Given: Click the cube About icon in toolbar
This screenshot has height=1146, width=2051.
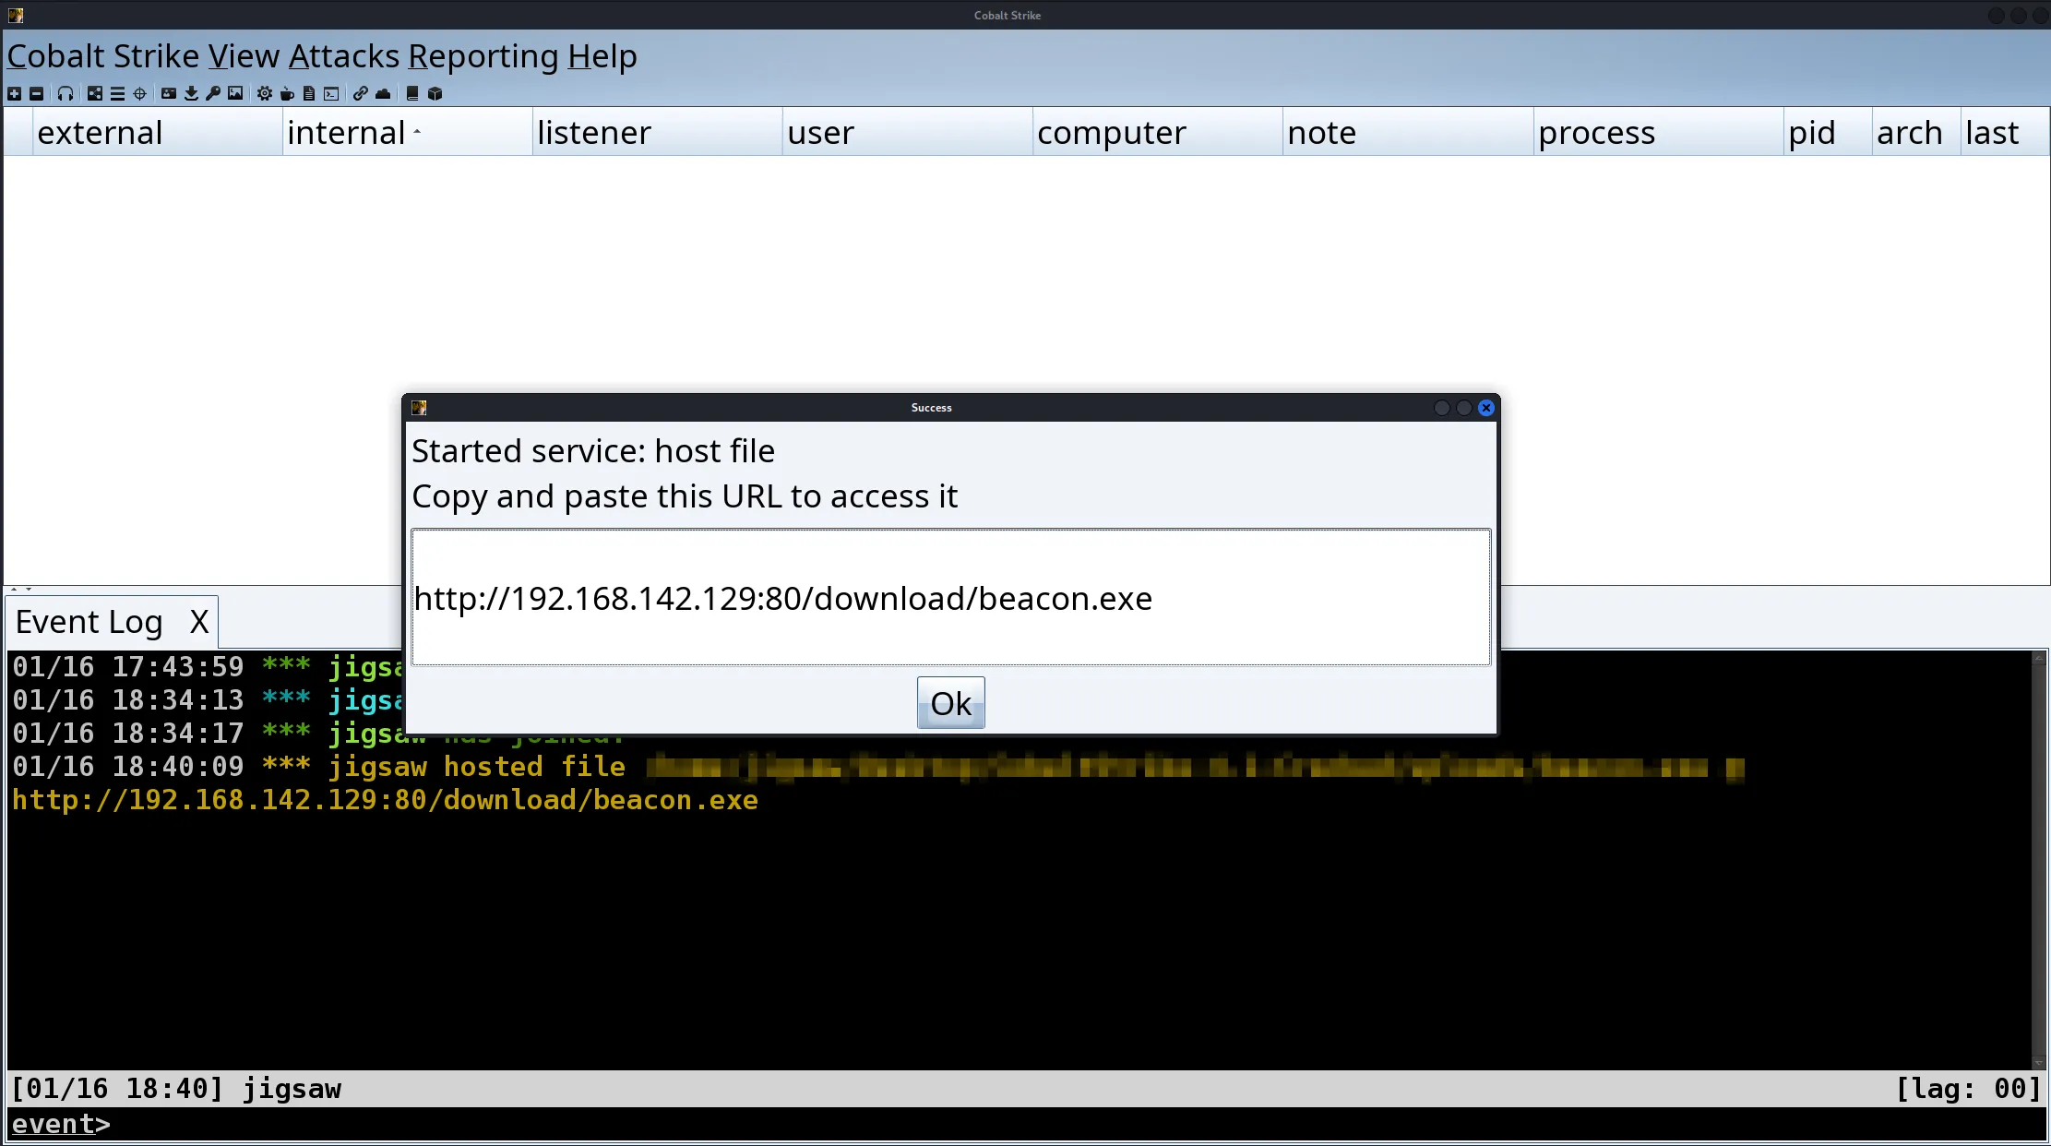Looking at the screenshot, I should 435,93.
